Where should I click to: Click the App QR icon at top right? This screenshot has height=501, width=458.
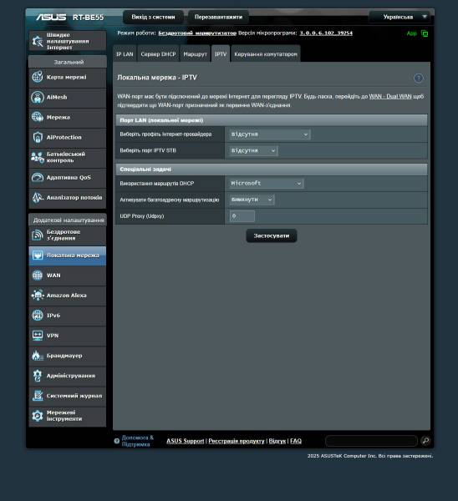[x=425, y=33]
